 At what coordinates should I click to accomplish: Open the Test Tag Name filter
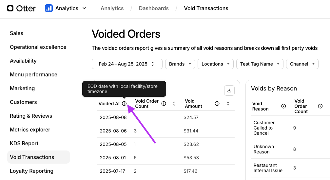(x=260, y=64)
